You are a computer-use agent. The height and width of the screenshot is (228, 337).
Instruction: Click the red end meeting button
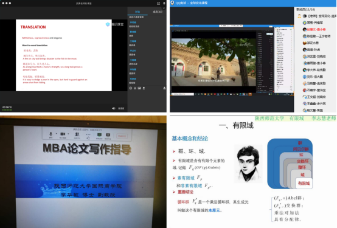[x=122, y=136]
